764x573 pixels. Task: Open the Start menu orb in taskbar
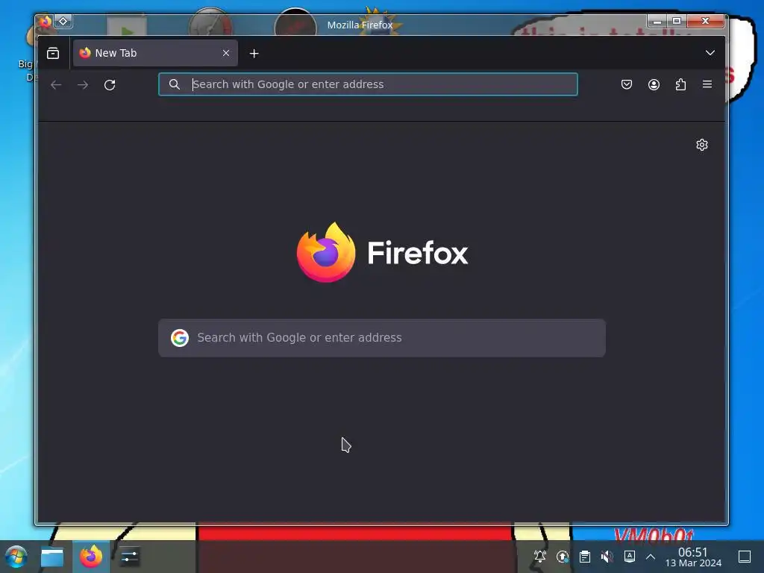pyautogui.click(x=16, y=557)
